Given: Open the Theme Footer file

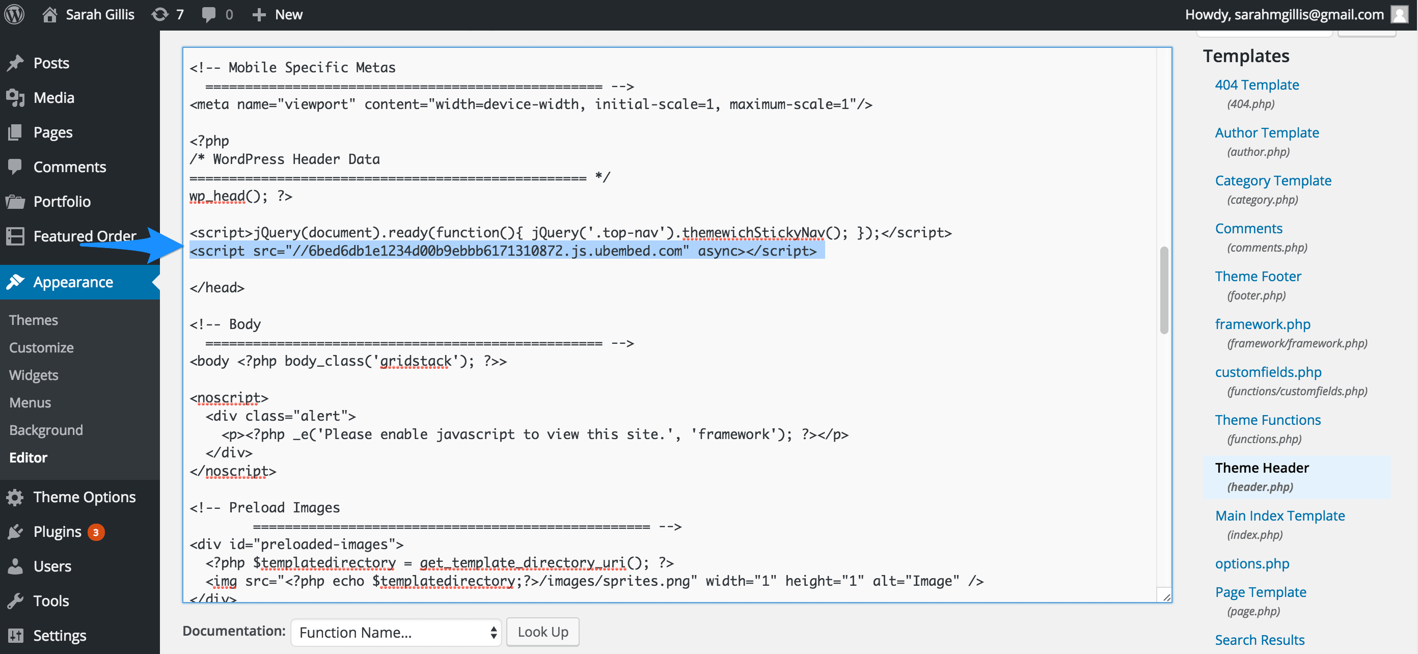Looking at the screenshot, I should (x=1258, y=277).
